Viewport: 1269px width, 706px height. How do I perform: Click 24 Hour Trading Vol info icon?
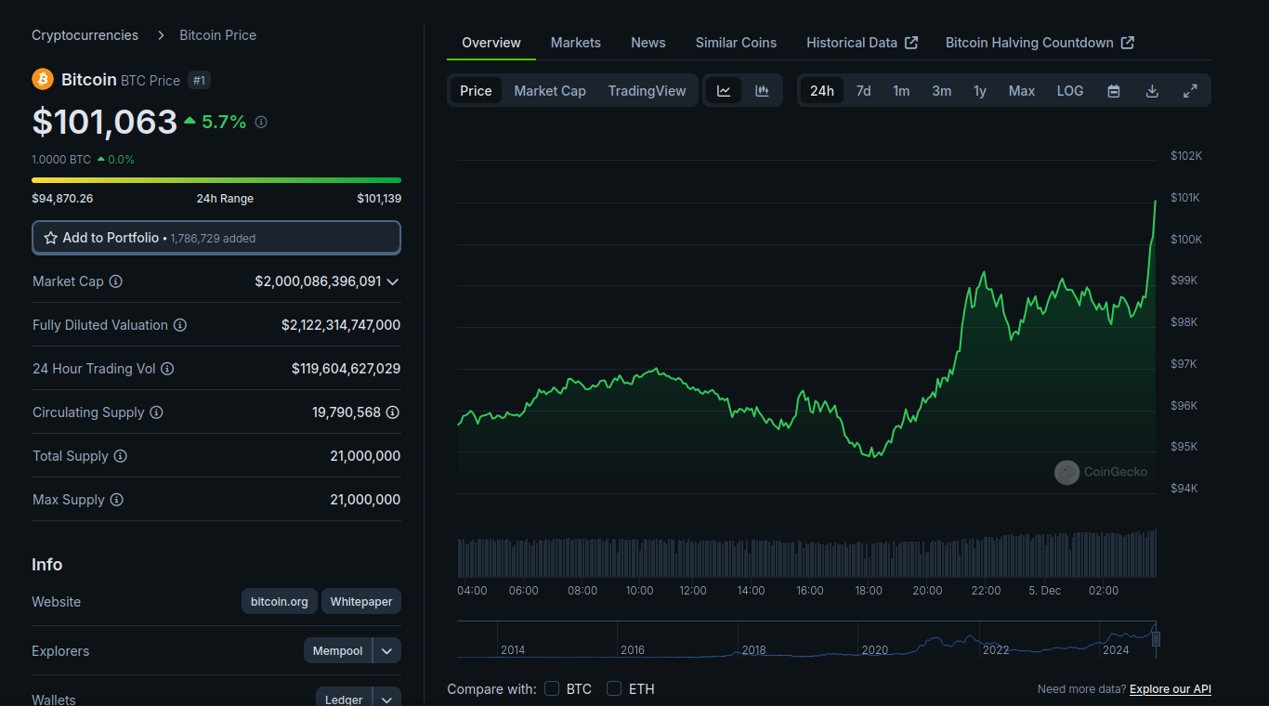(167, 369)
